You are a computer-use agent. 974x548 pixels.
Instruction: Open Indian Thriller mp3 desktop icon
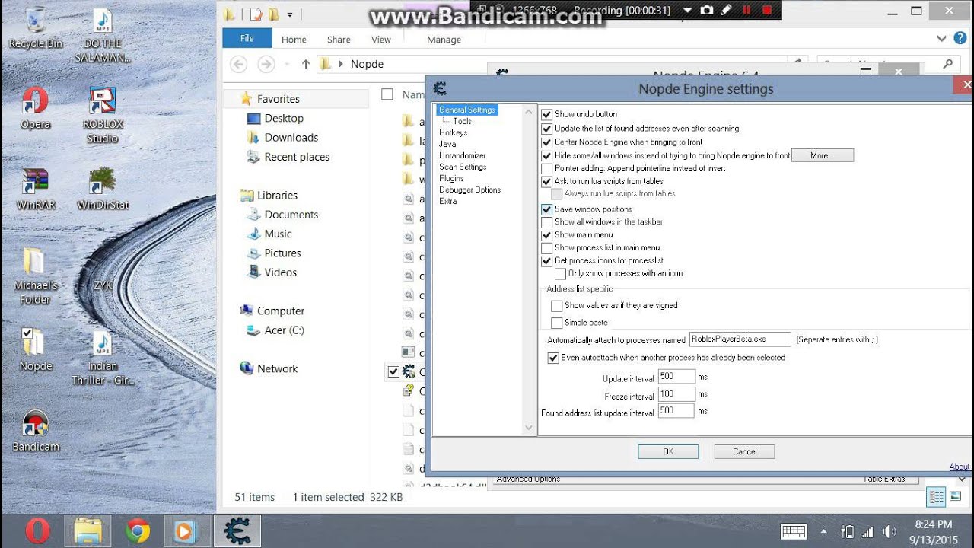pyautogui.click(x=102, y=358)
